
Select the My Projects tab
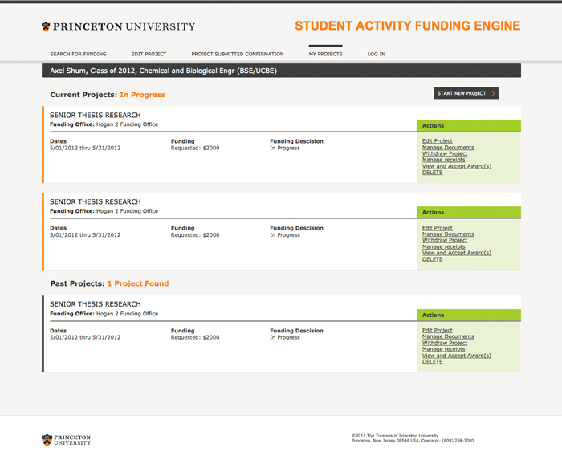point(325,54)
